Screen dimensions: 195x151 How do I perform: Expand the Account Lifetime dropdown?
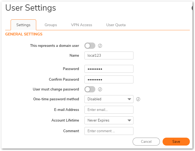109,120
